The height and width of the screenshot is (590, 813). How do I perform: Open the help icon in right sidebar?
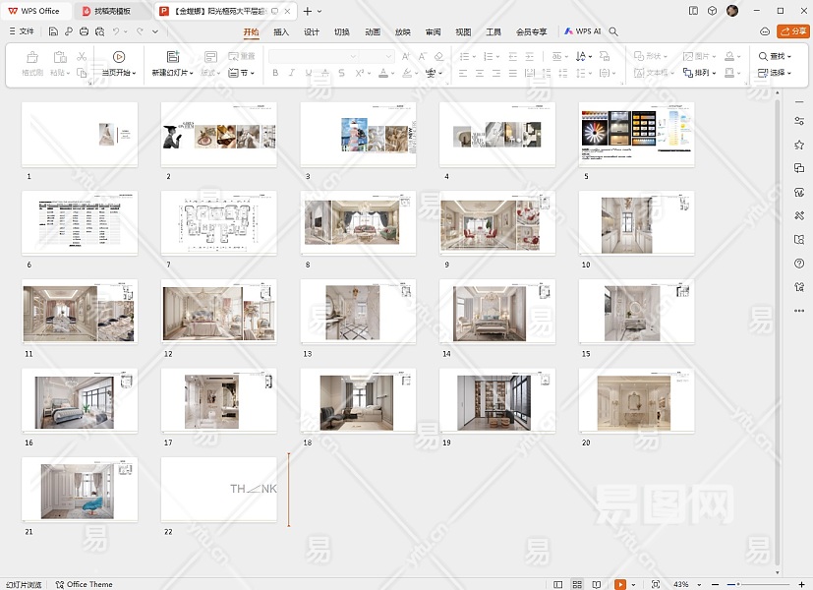[x=799, y=264]
